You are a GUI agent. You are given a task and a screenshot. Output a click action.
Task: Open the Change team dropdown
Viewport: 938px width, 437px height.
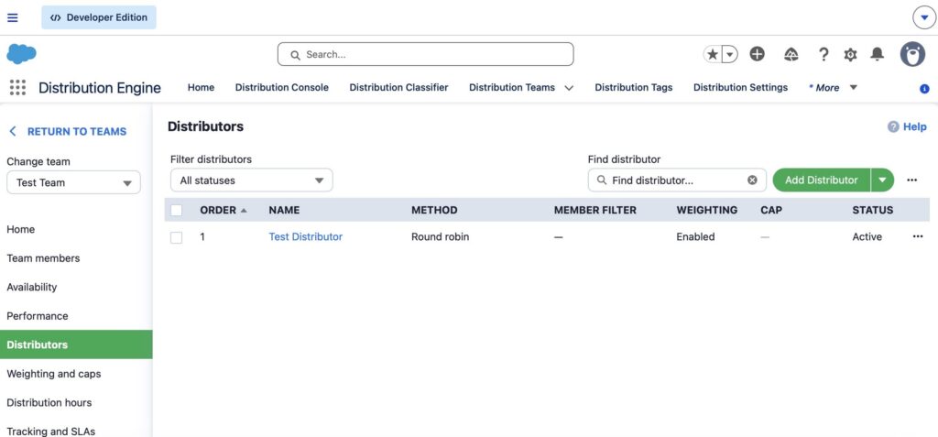pos(73,182)
